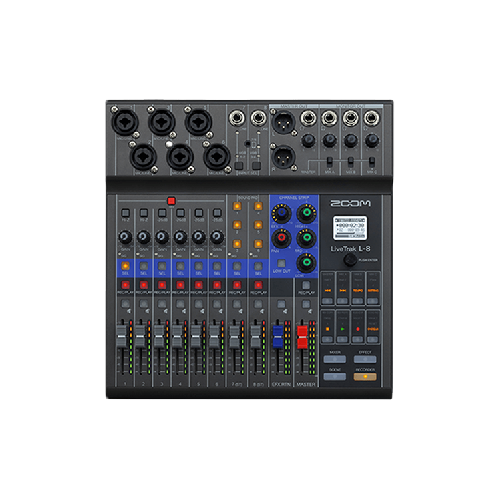The width and height of the screenshot is (499, 499).
Task: Toggle the -26dB pad on channel 4
Action: (180, 212)
